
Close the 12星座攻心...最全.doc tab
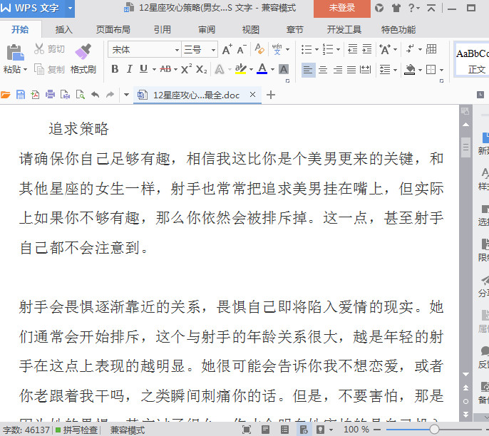tap(252, 95)
